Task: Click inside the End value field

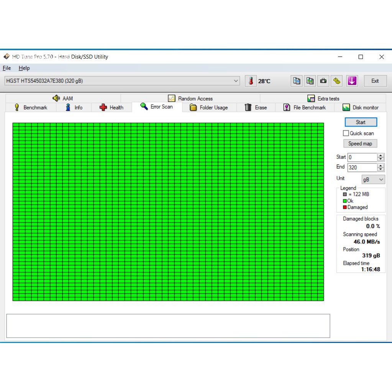Action: (362, 167)
